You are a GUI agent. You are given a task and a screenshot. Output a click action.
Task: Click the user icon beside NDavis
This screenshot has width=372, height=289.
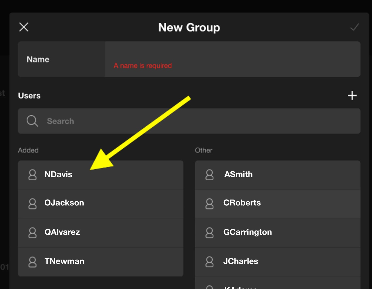tap(32, 175)
